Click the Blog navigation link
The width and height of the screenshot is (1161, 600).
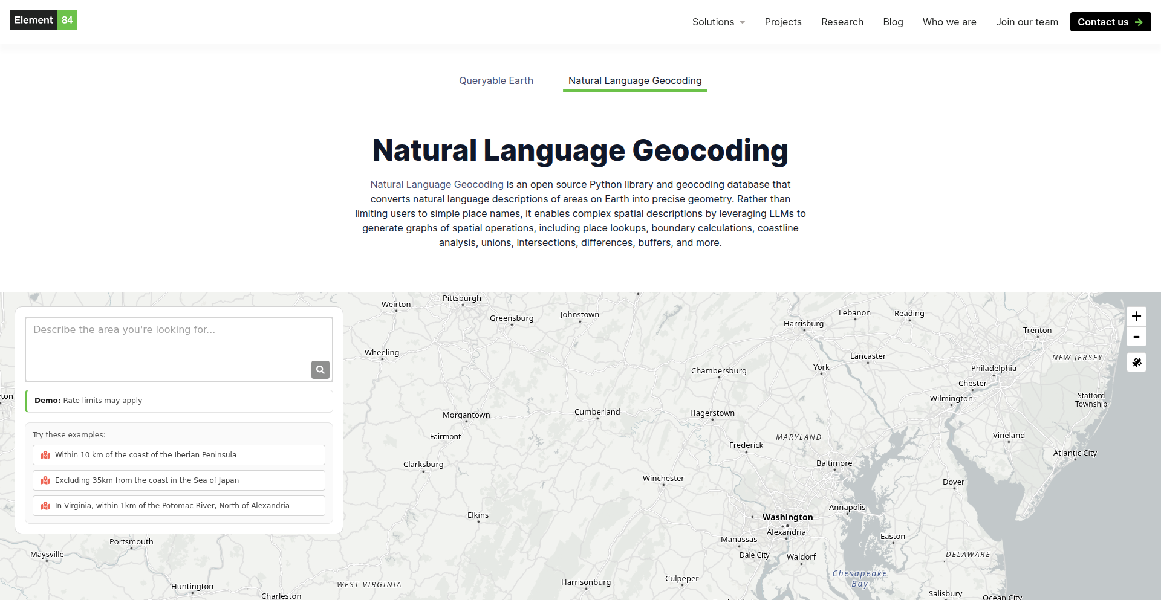893,22
